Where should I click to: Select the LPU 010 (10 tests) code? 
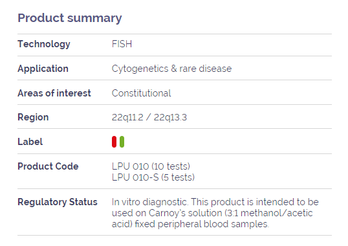151,166
